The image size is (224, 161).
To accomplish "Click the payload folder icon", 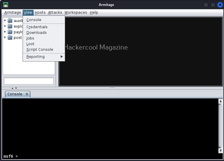I will pos(10,32).
